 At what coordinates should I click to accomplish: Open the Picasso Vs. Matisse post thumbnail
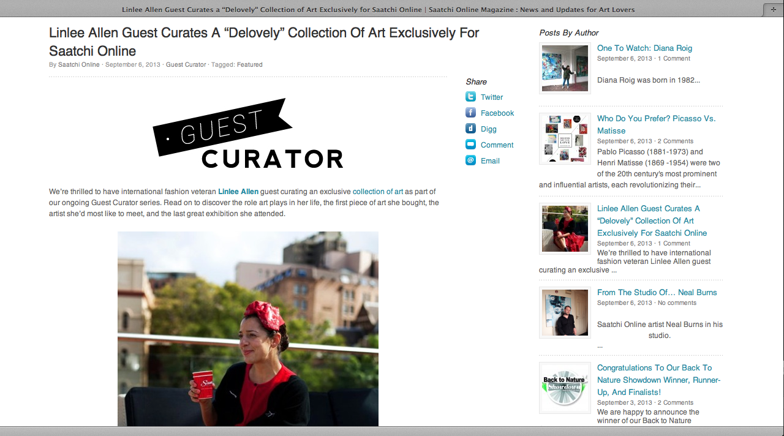coord(565,139)
